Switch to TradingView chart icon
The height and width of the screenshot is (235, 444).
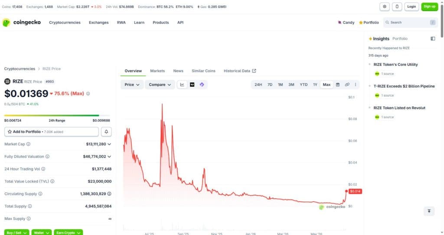tap(192, 85)
